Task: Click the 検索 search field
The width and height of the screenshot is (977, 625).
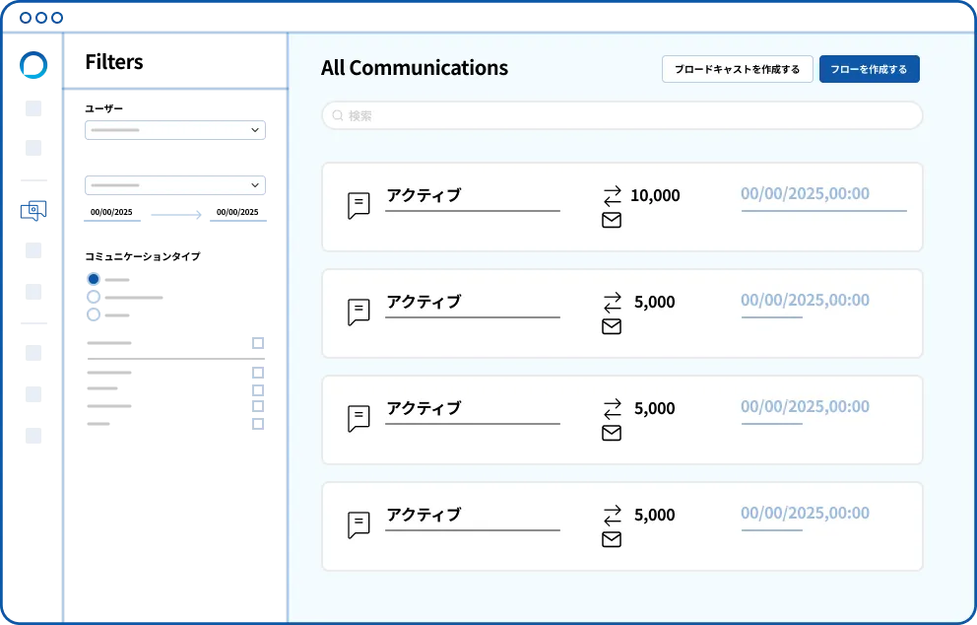Action: pyautogui.click(x=621, y=115)
